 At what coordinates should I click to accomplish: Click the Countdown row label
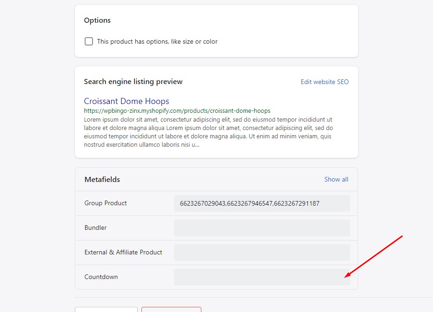(x=101, y=277)
